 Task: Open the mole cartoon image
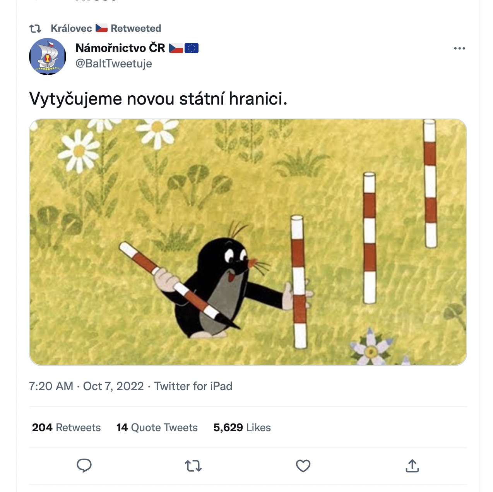[x=248, y=242]
